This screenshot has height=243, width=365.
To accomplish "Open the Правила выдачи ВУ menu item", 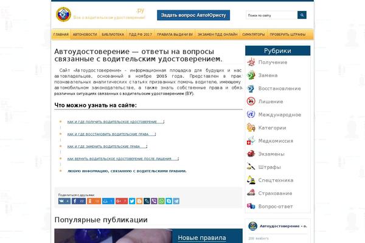I will [x=175, y=35].
